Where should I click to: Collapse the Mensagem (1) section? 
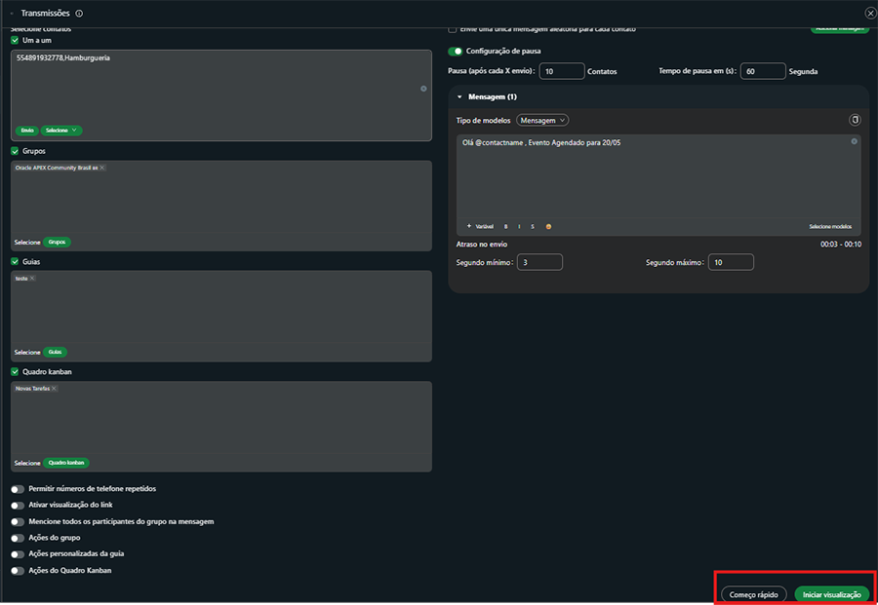click(460, 97)
